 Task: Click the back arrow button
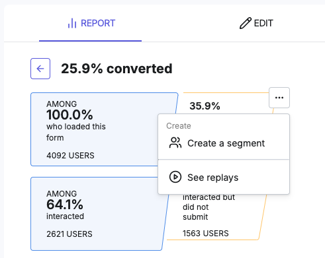click(x=40, y=69)
